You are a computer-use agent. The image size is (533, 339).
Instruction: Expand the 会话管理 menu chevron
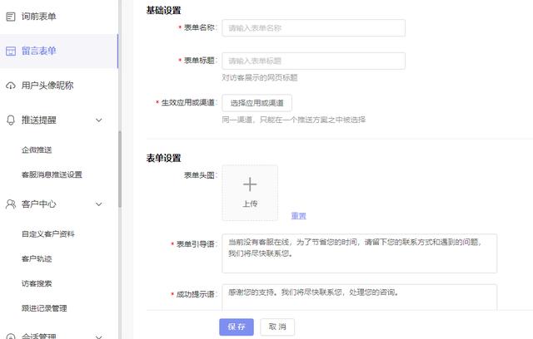99,336
